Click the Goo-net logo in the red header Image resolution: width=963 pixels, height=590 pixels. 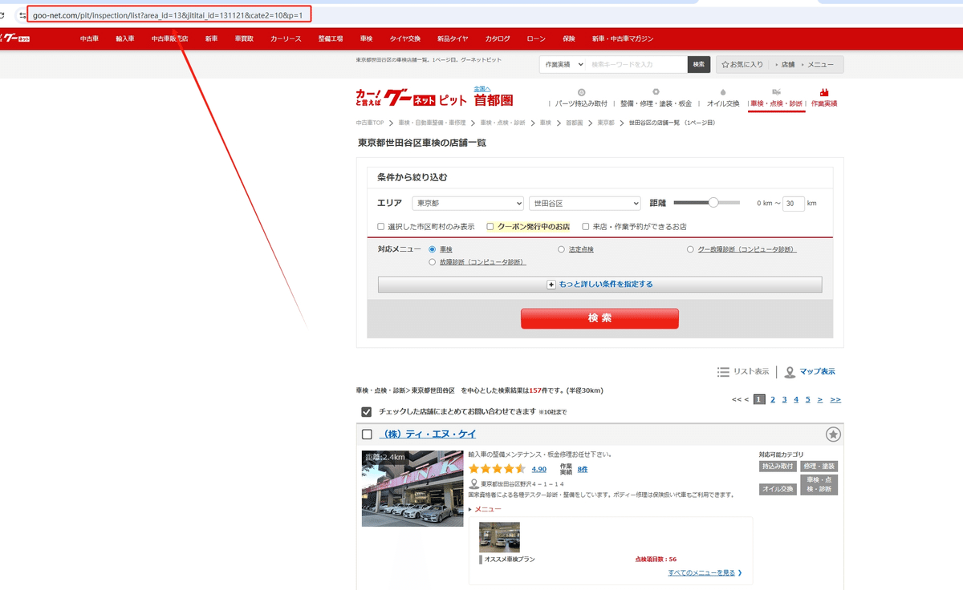pyautogui.click(x=14, y=38)
